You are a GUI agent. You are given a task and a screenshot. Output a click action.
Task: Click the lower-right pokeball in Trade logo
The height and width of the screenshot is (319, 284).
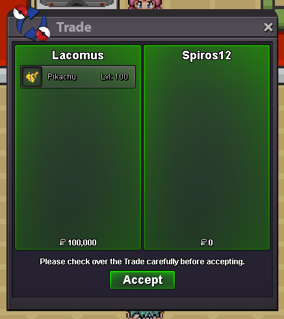tap(43, 34)
